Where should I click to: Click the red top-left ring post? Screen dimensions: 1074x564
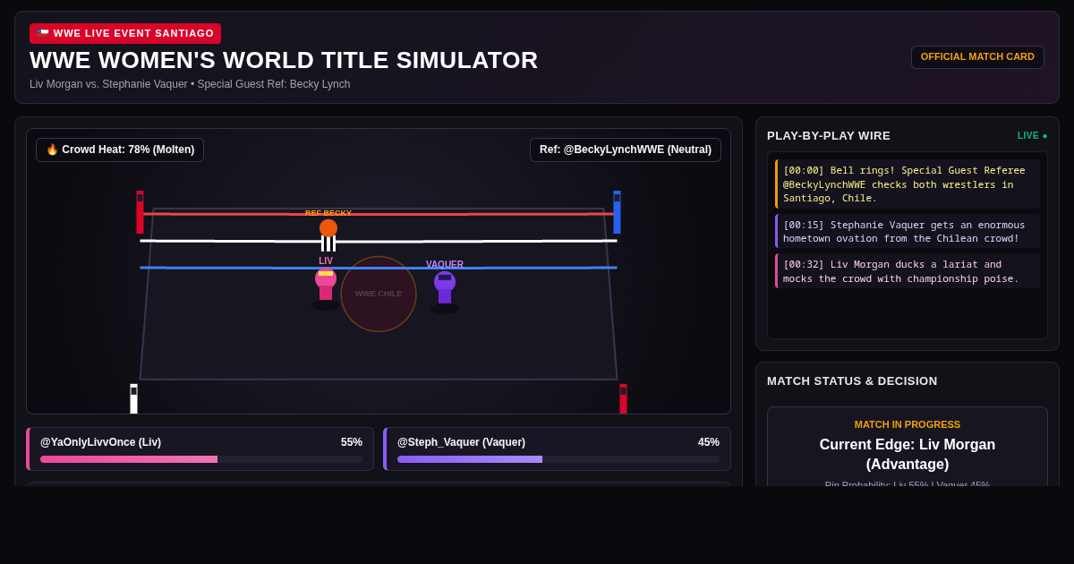pyautogui.click(x=140, y=212)
